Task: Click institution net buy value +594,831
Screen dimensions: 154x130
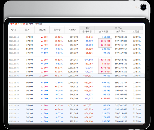Action: [88, 76]
